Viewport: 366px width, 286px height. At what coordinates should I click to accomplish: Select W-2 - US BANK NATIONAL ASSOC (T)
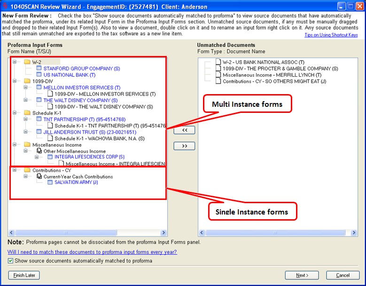263,62
